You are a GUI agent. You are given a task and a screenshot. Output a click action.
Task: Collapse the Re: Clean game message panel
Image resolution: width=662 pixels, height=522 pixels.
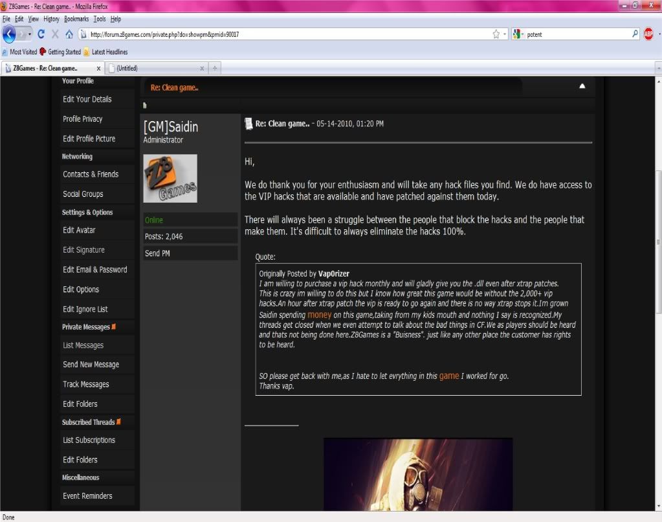(582, 86)
